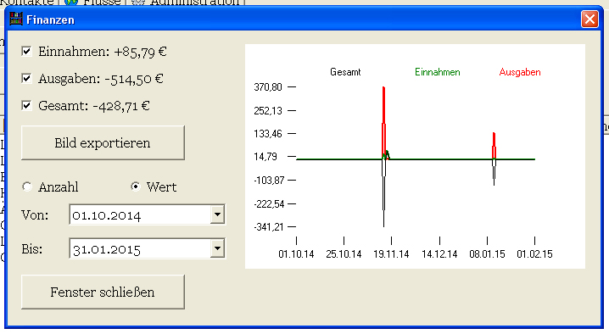609x334 pixels.
Task: Toggle the Ausgaben checkbox
Action: 26,79
